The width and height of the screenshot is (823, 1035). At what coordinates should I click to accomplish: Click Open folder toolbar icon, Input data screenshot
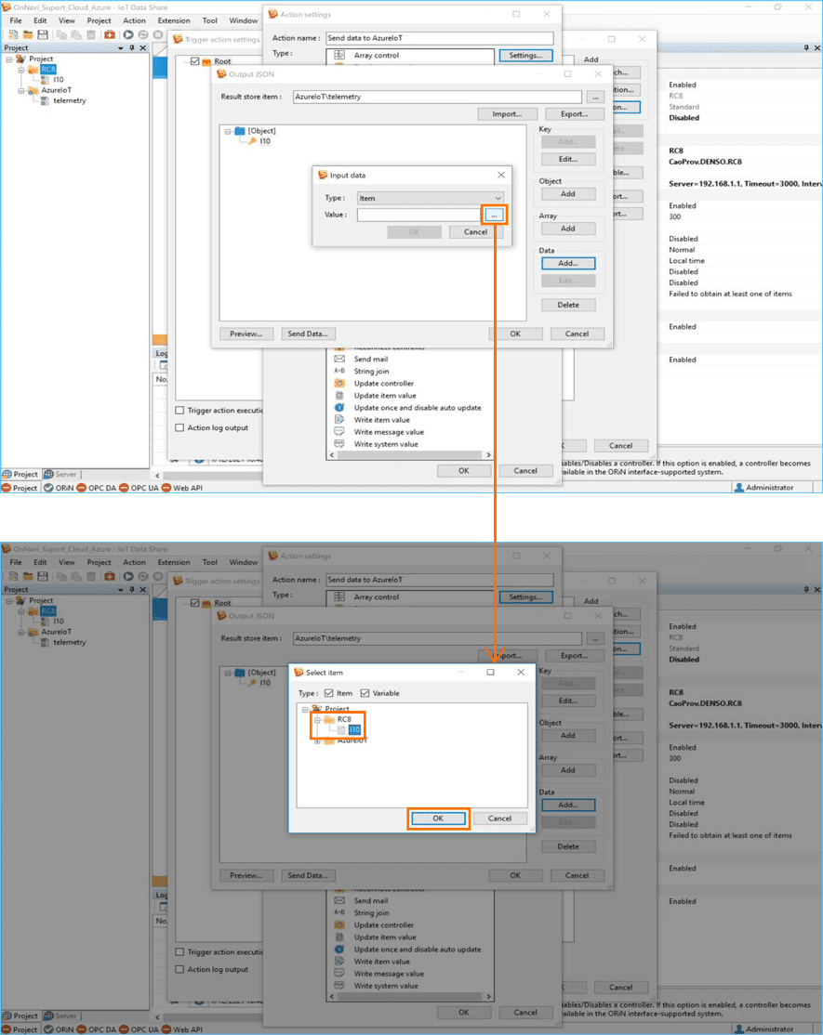(x=28, y=34)
